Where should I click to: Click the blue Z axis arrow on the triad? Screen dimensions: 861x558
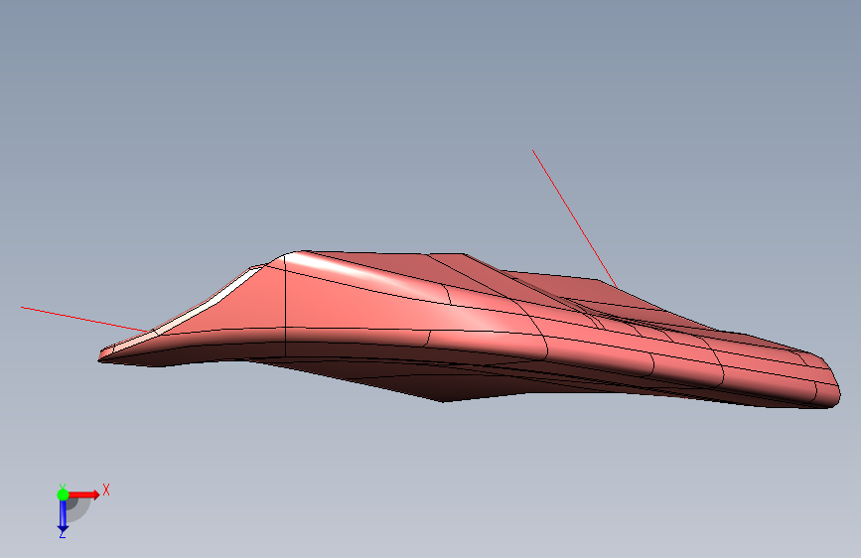63,515
